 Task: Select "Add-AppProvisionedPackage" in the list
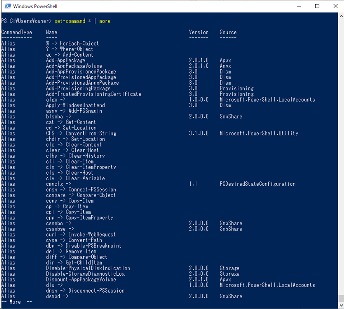pyautogui.click(x=81, y=72)
